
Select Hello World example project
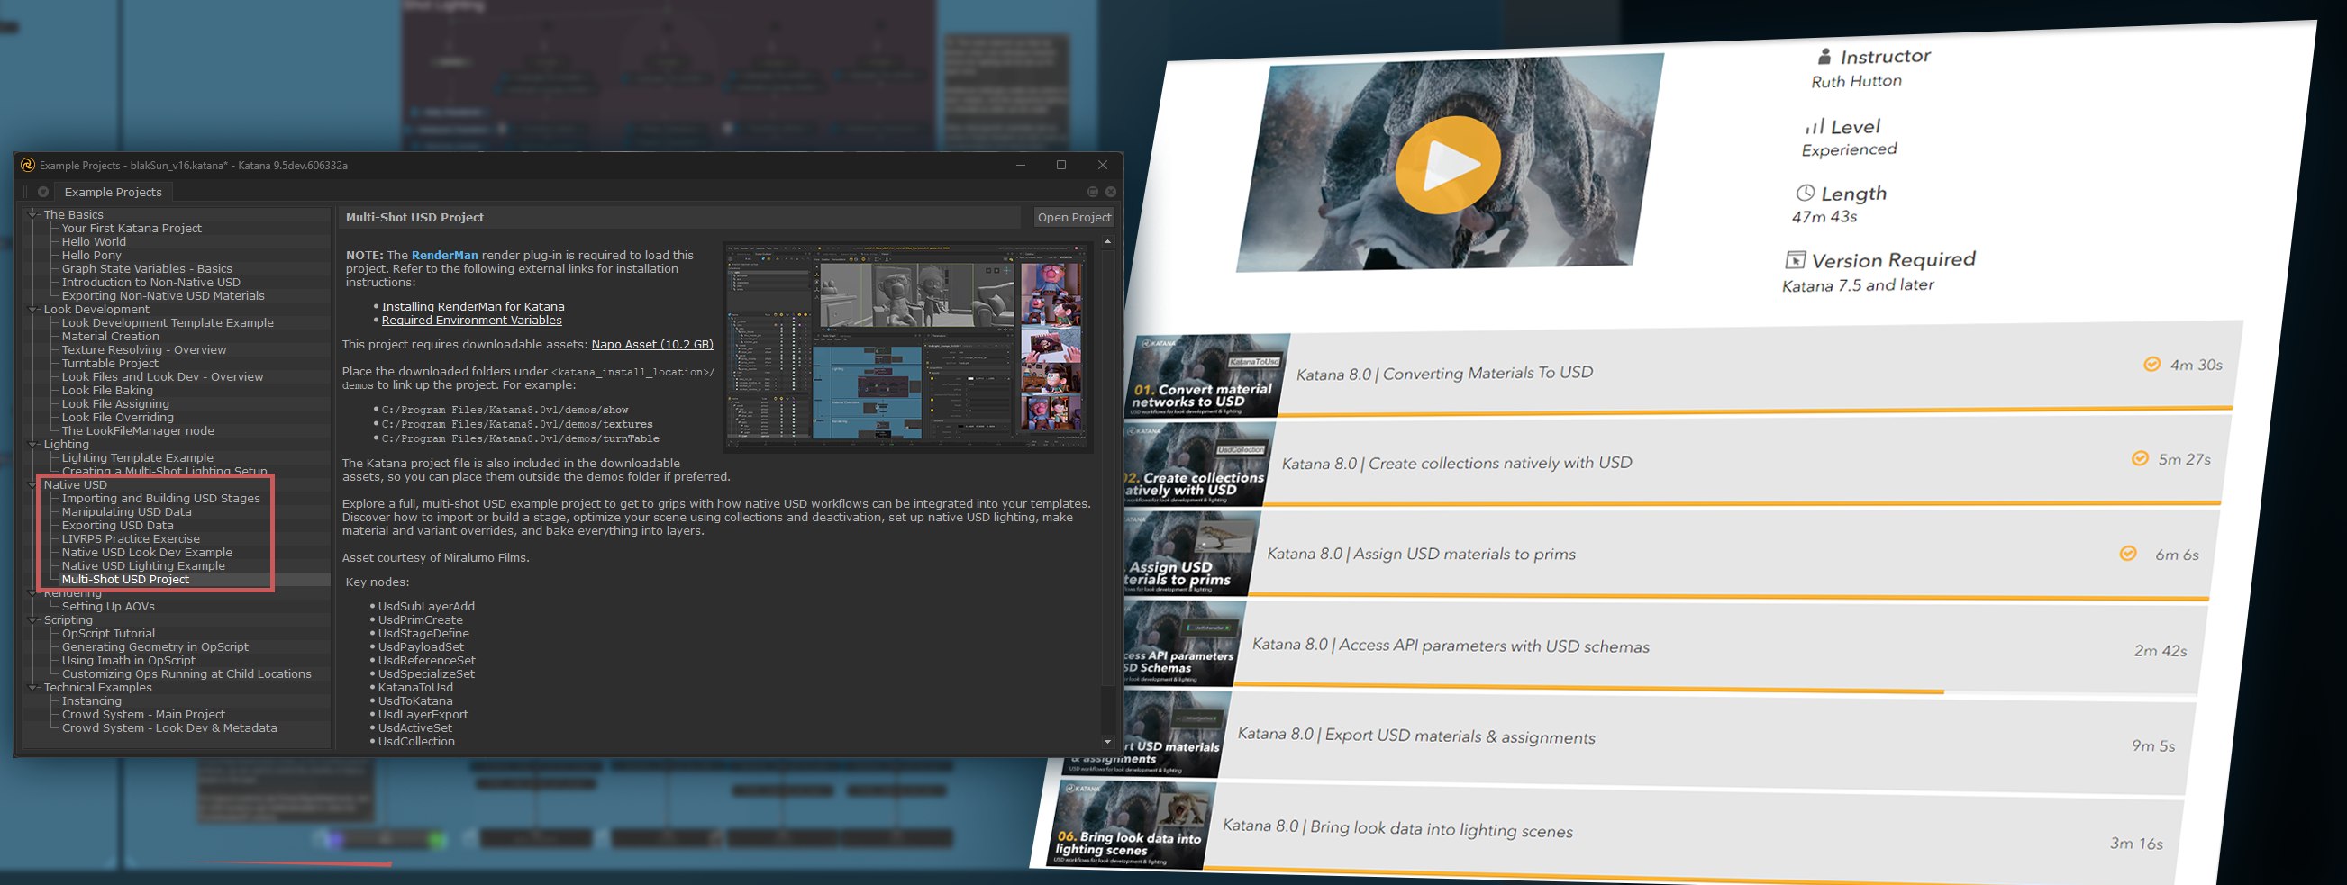click(94, 242)
